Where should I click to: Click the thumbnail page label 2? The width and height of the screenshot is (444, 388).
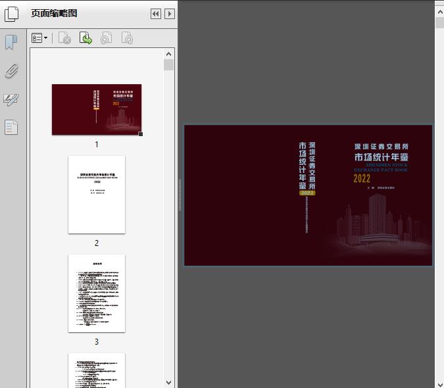point(97,243)
